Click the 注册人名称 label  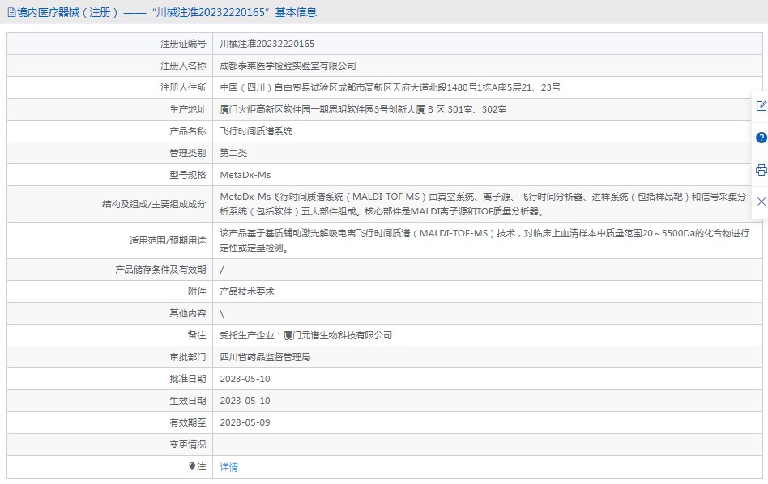[183, 66]
